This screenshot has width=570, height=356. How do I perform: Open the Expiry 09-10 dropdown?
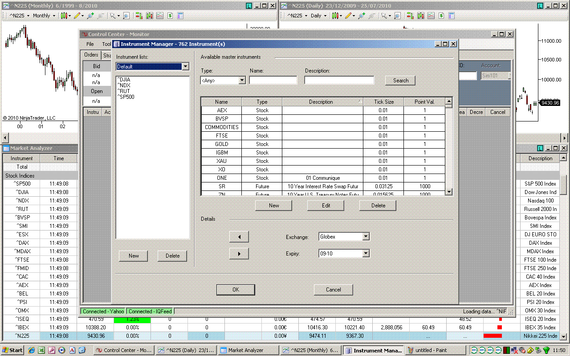click(x=366, y=254)
